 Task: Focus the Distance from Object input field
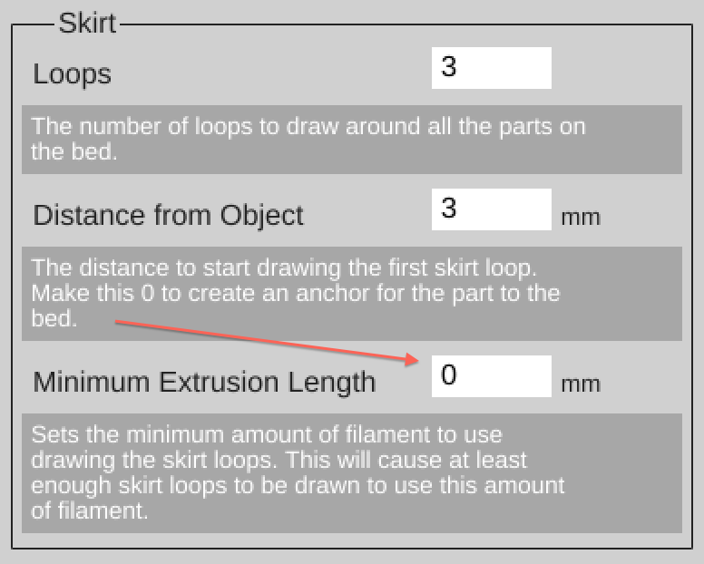tap(491, 209)
